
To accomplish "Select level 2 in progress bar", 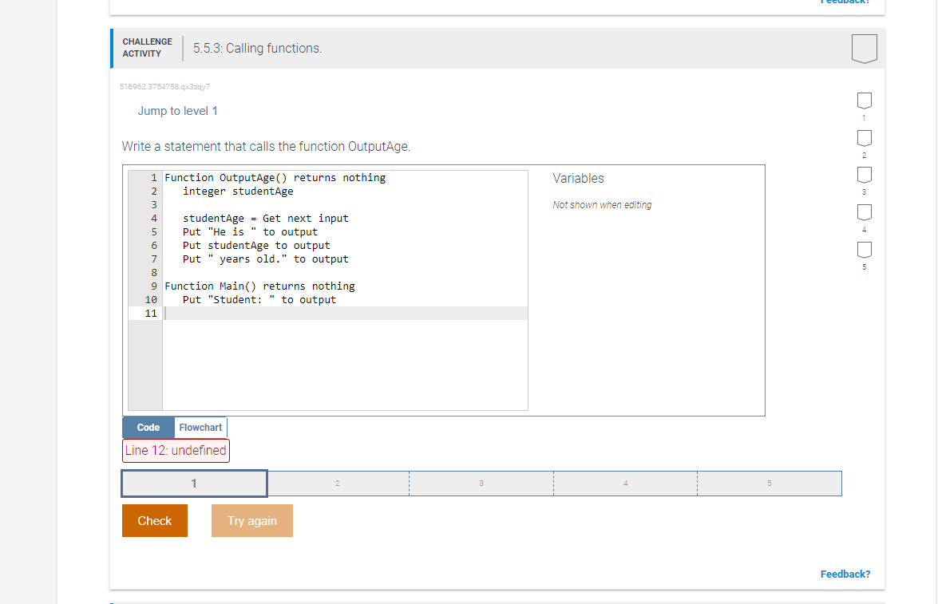I will pyautogui.click(x=338, y=484).
